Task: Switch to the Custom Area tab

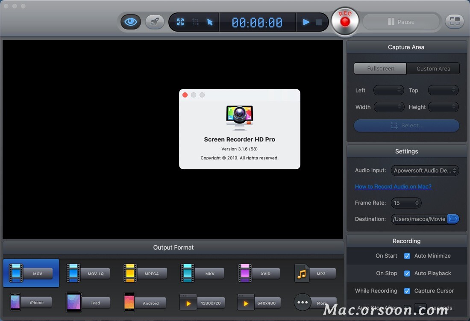Action: [x=433, y=68]
